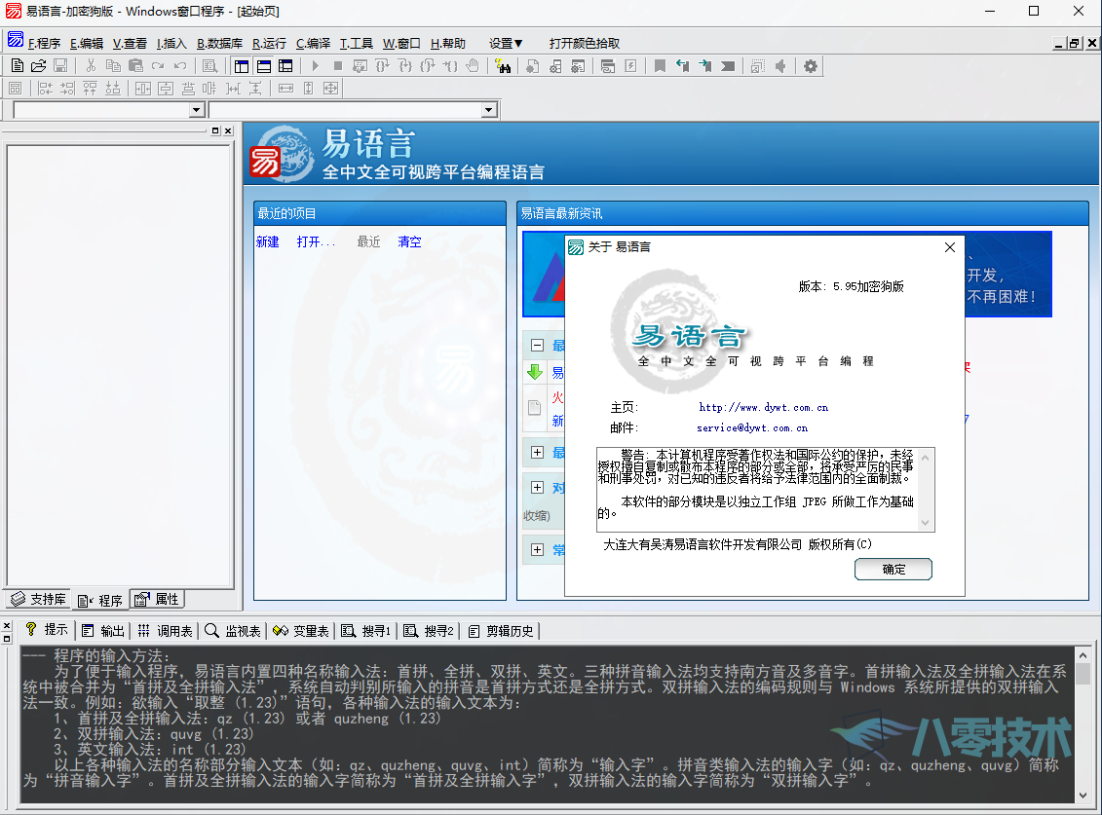Click the stop square icon

pos(337,66)
